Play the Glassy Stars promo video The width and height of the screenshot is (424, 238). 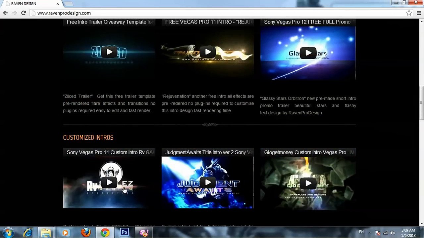tap(308, 53)
